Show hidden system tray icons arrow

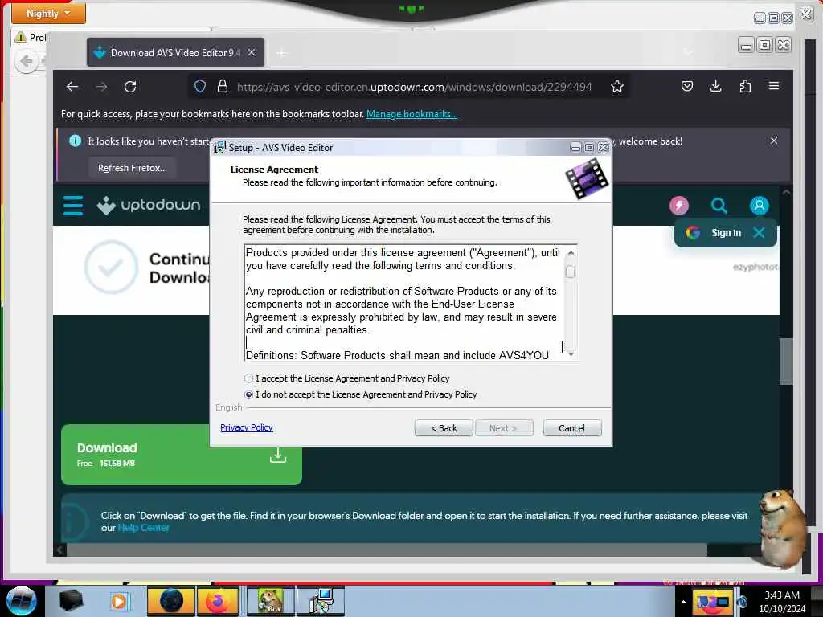pyautogui.click(x=683, y=602)
